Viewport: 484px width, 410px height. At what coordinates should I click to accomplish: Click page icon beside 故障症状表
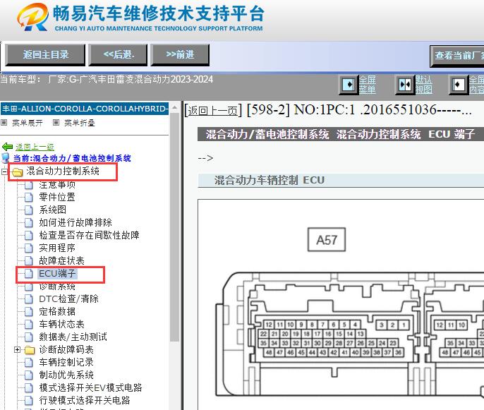29,261
